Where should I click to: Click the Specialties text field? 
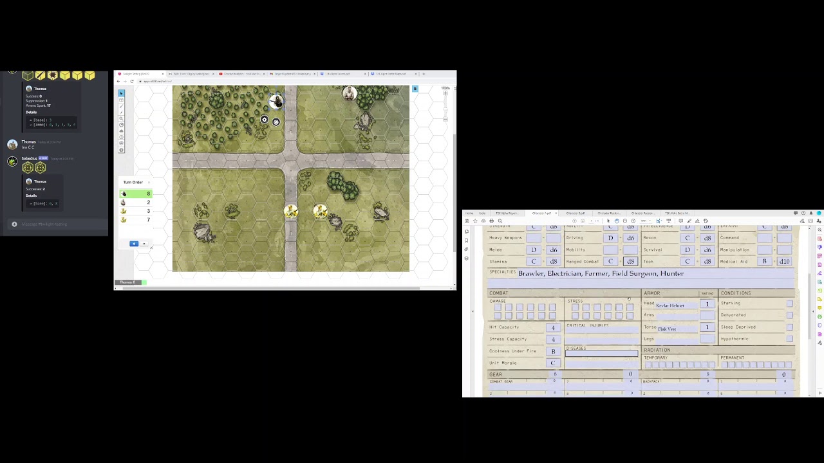(657, 273)
